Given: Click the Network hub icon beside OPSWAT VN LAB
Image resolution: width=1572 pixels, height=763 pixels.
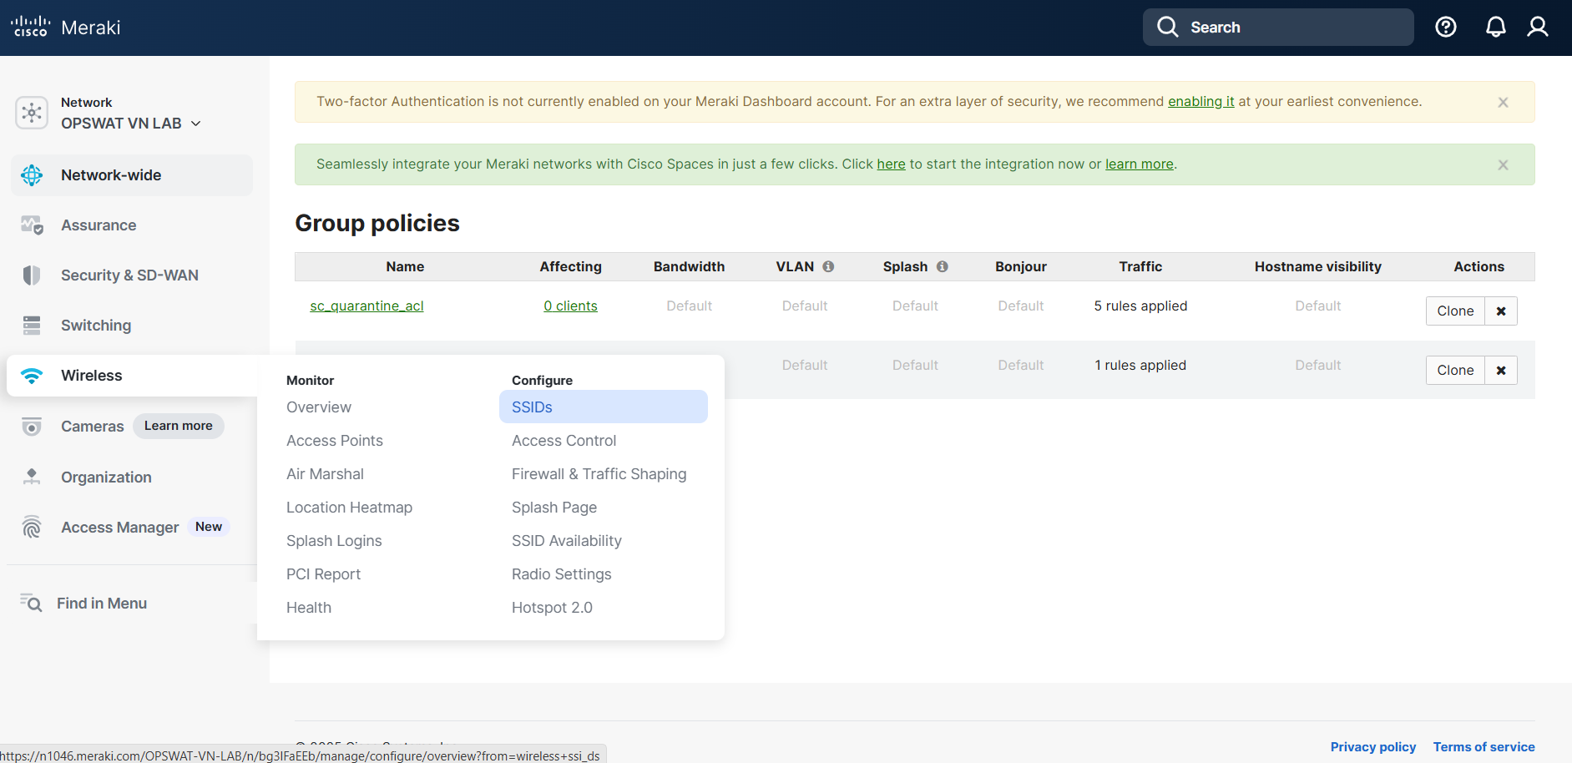Looking at the screenshot, I should (x=32, y=112).
